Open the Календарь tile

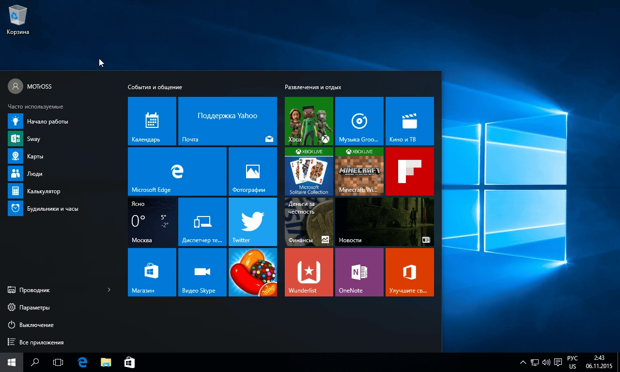(152, 121)
